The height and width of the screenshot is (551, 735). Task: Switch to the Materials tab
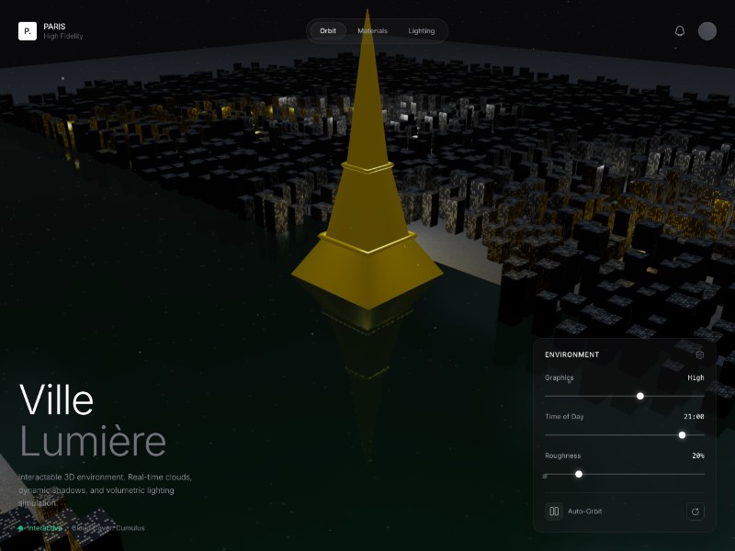[372, 30]
